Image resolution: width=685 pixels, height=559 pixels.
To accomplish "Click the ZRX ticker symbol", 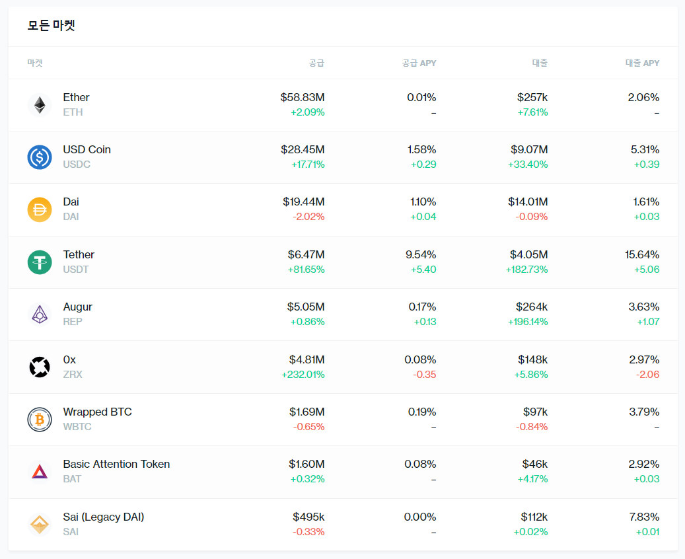I will click(73, 375).
